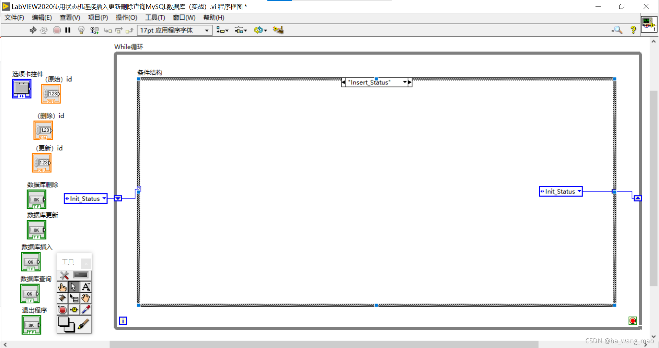Click the vertical scrollbar thumb

[654, 188]
